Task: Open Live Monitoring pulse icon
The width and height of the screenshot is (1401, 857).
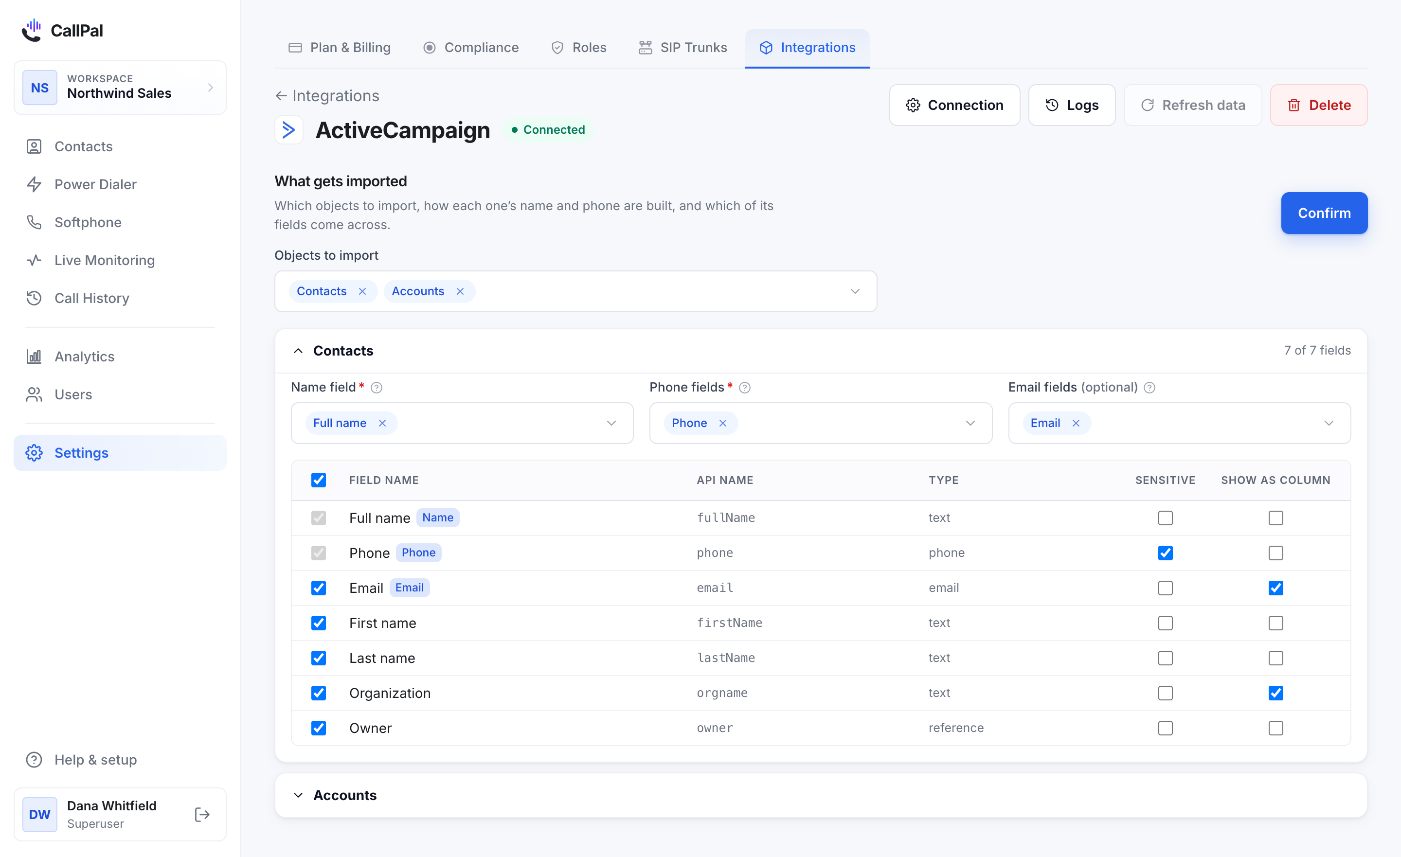Action: click(34, 260)
